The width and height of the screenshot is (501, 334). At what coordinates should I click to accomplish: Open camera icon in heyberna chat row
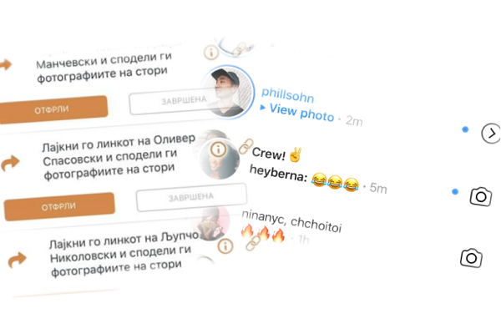pyautogui.click(x=481, y=196)
